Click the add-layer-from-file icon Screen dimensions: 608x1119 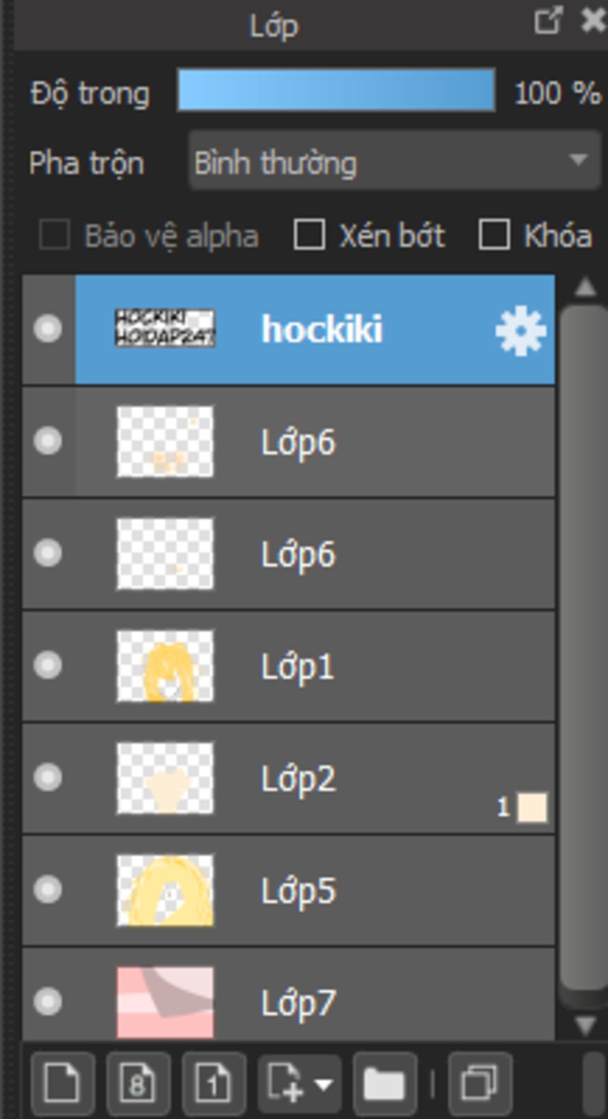click(285, 1083)
